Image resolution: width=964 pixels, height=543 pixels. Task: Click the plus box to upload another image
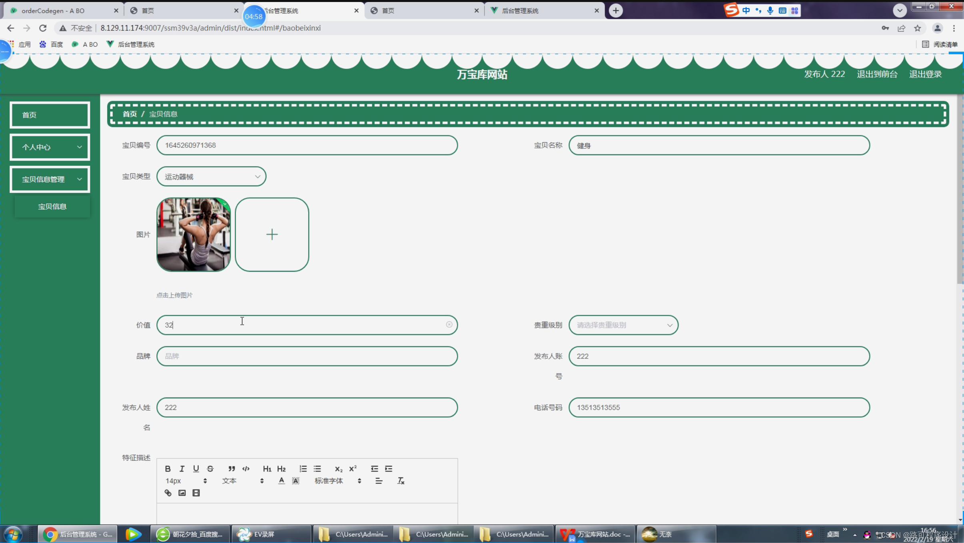[x=272, y=235]
